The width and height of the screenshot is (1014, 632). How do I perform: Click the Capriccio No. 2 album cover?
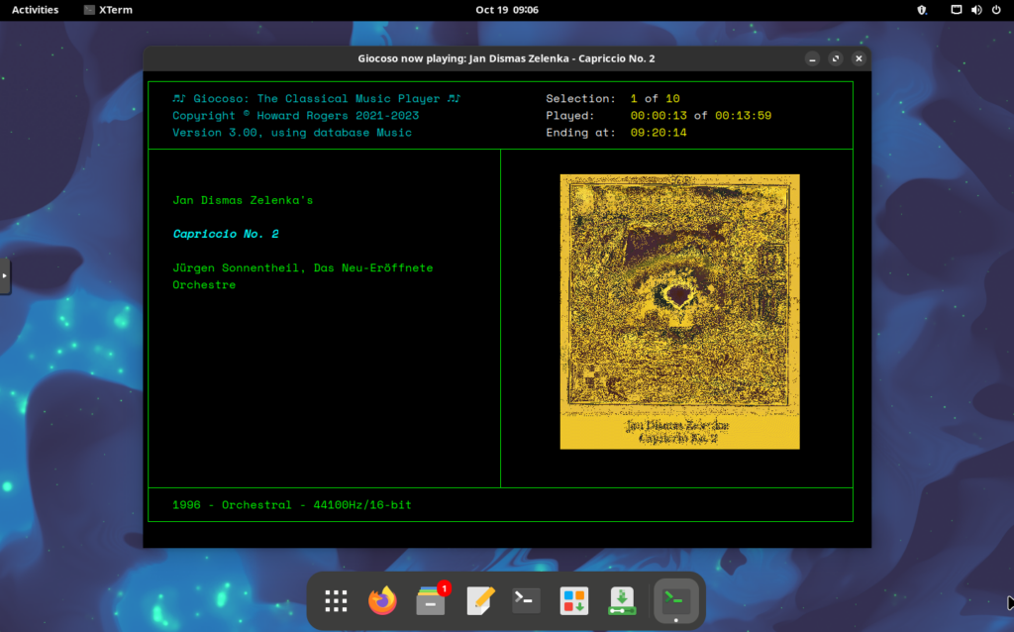(x=679, y=311)
